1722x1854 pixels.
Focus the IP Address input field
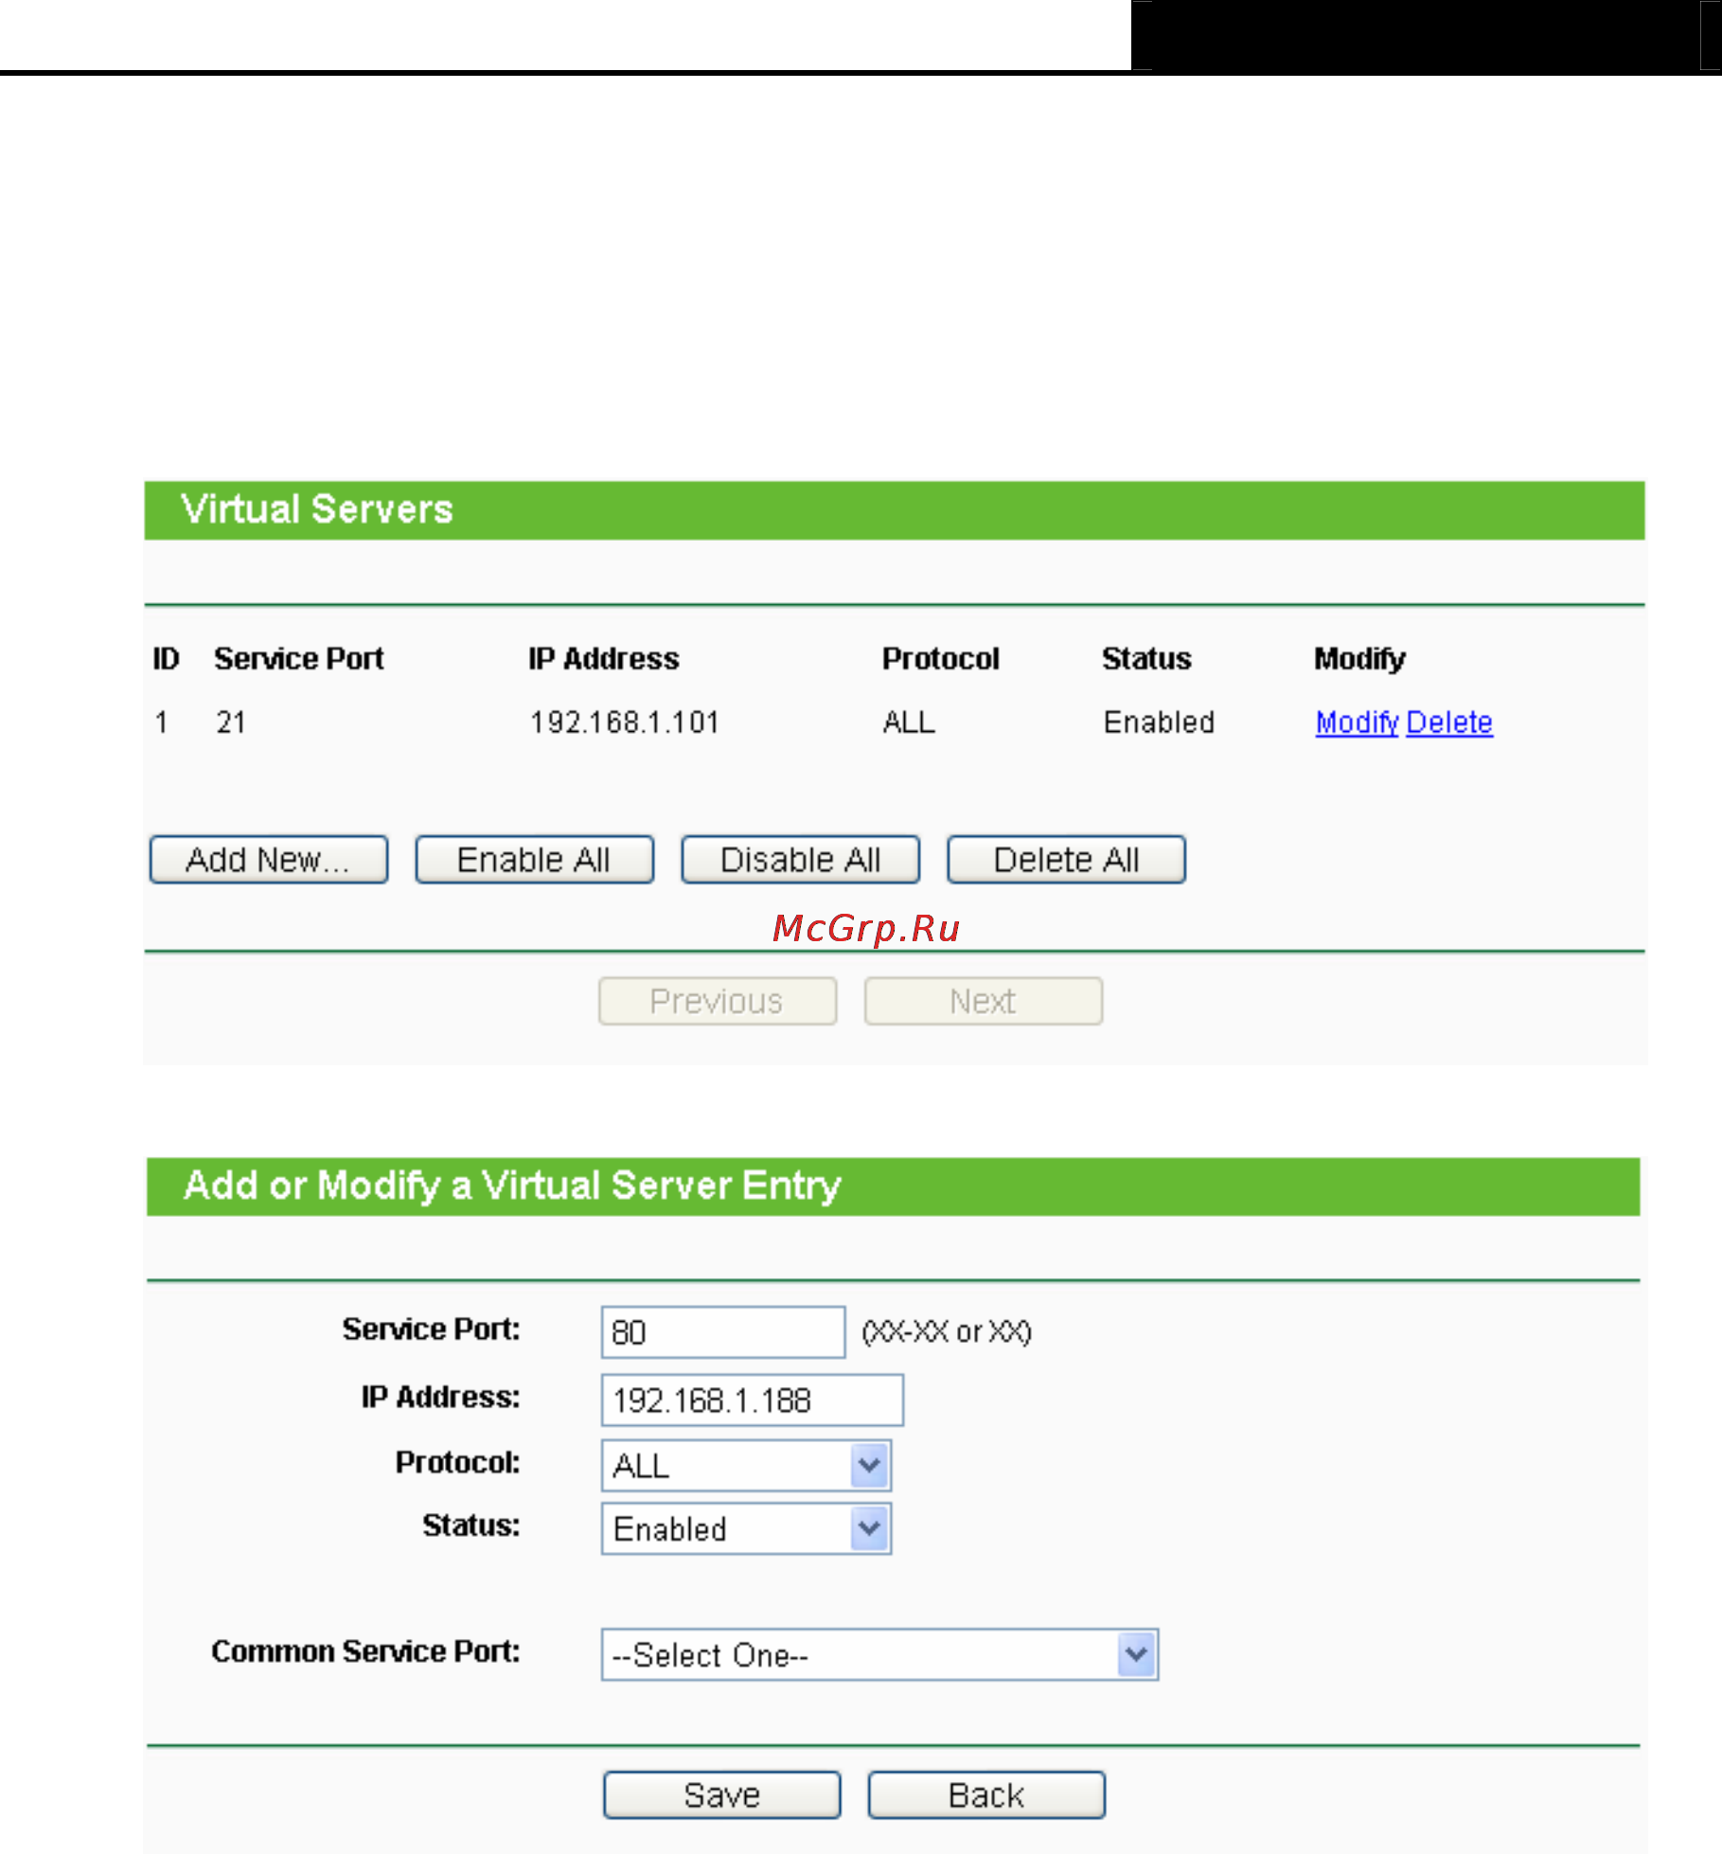point(753,1400)
